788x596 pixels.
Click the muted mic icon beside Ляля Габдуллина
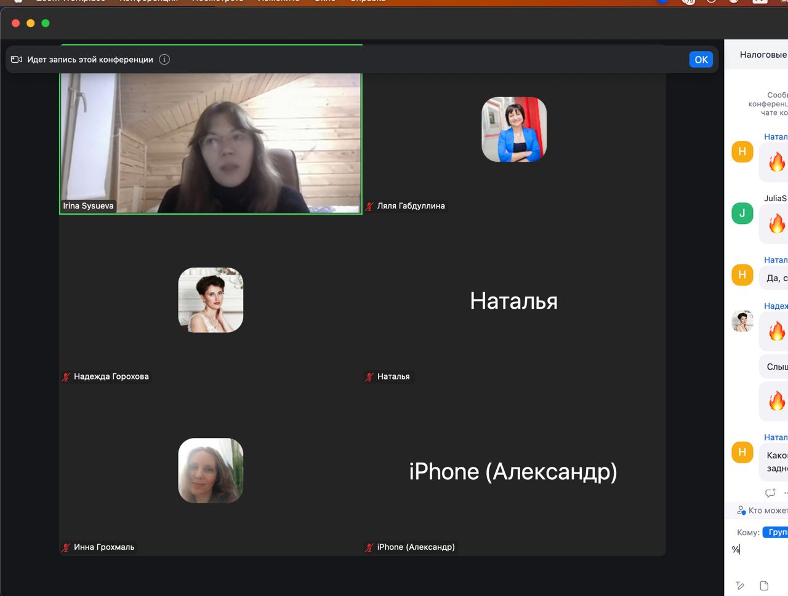369,206
